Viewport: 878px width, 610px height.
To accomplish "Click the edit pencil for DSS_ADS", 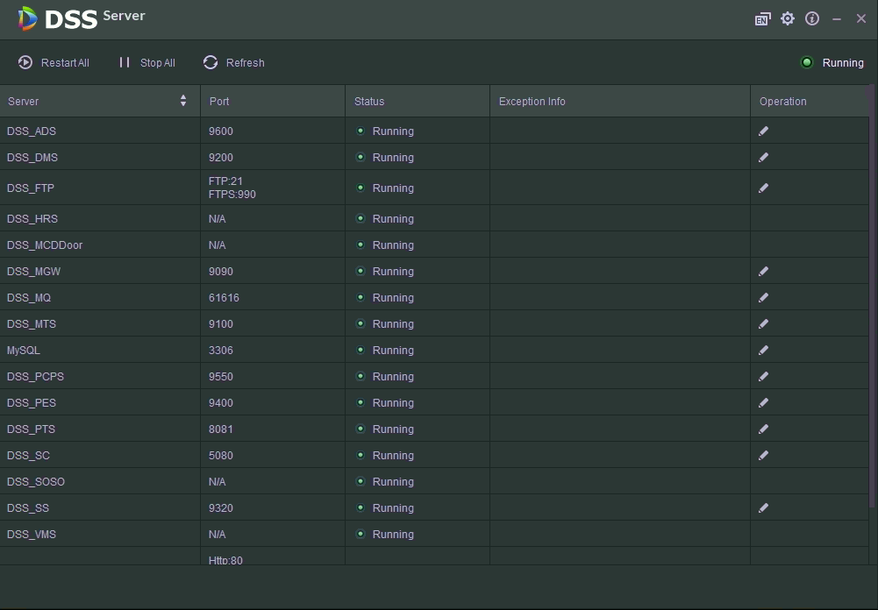I will [x=763, y=131].
